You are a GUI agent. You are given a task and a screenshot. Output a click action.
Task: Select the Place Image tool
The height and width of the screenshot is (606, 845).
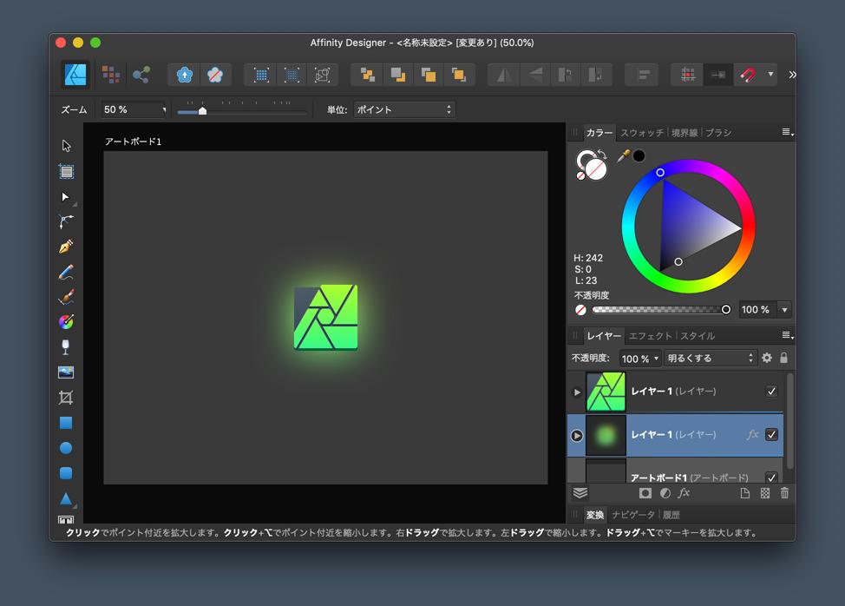tap(66, 372)
